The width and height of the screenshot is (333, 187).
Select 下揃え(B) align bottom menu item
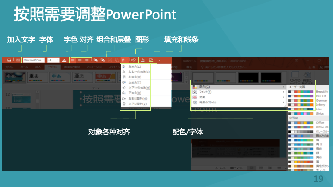tap(146, 93)
